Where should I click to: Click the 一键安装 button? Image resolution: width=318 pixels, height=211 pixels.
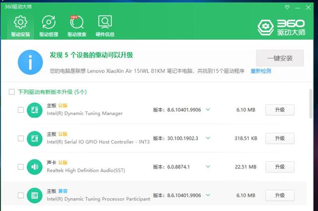tap(280, 58)
